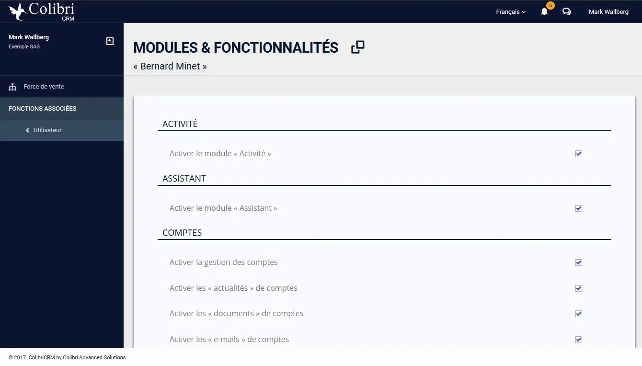Open Mark Wallberg user menu in header

coord(608,12)
